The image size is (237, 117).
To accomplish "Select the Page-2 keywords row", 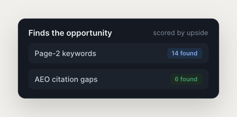I will coord(118,53).
